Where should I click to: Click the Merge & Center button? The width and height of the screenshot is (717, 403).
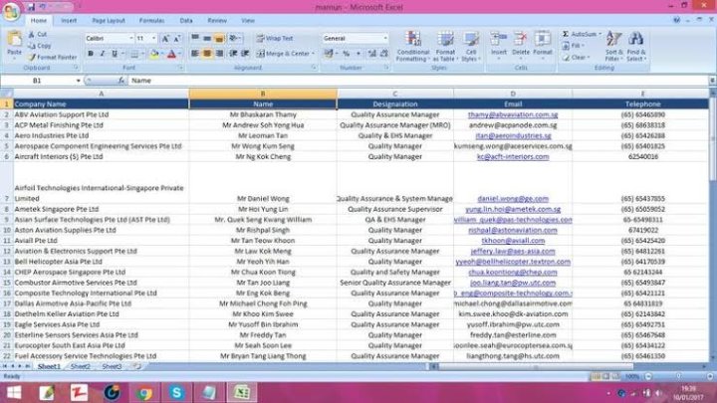tap(285, 54)
